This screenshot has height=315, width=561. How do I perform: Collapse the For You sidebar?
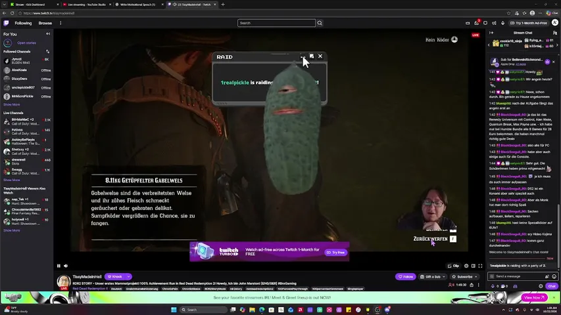(48, 34)
